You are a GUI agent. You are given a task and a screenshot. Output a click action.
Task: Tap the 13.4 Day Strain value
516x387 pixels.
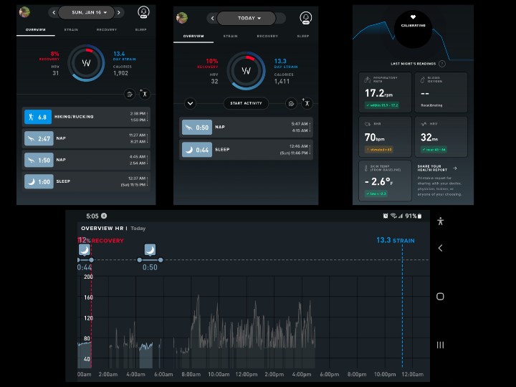point(119,54)
